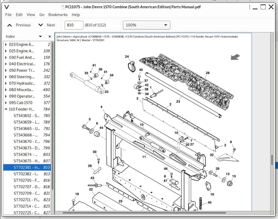The width and height of the screenshot is (278, 219).
Task: Go to ST702709 entry on page 821
Action: (27, 193)
